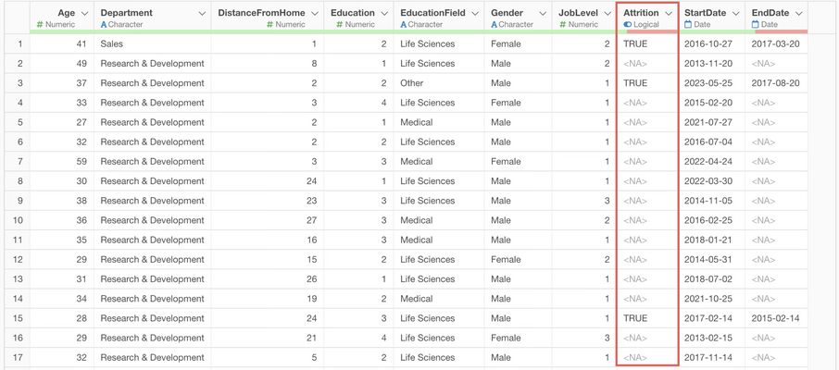Open the Attrition column dropdown menu
The width and height of the screenshot is (839, 370).
point(669,14)
